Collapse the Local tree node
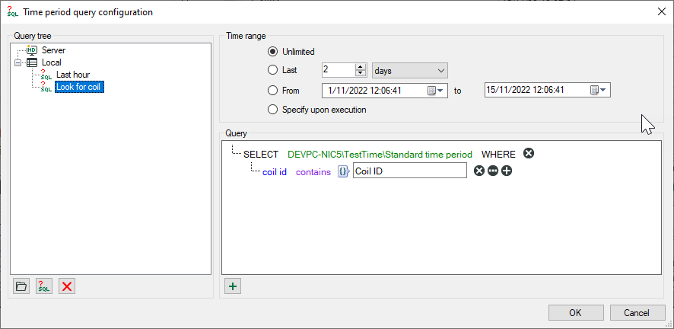The image size is (674, 329). click(17, 62)
